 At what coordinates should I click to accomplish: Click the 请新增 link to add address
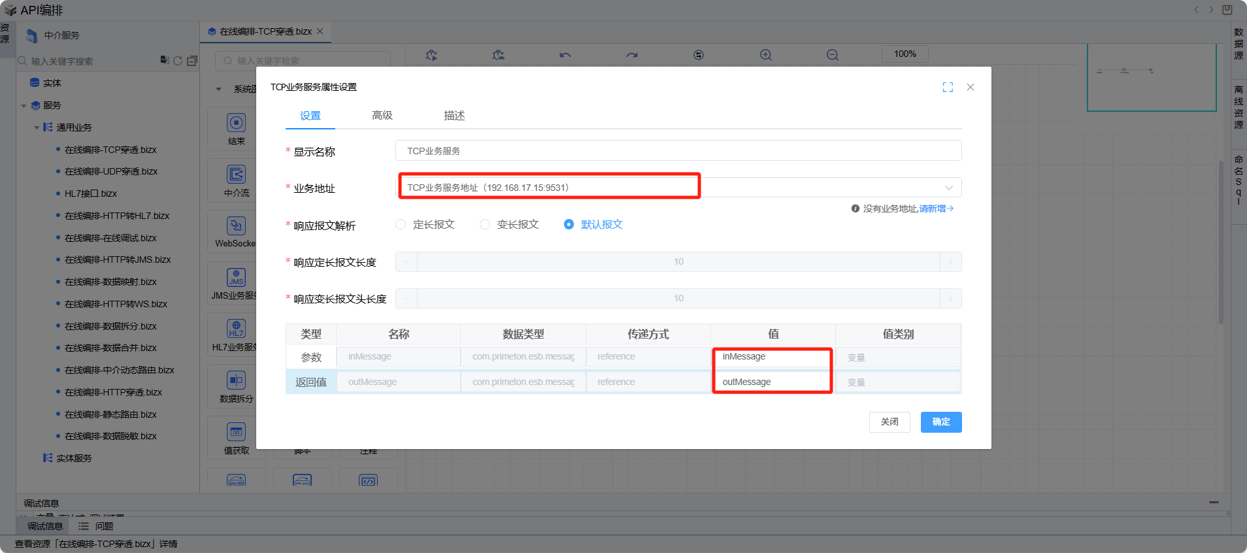[936, 209]
